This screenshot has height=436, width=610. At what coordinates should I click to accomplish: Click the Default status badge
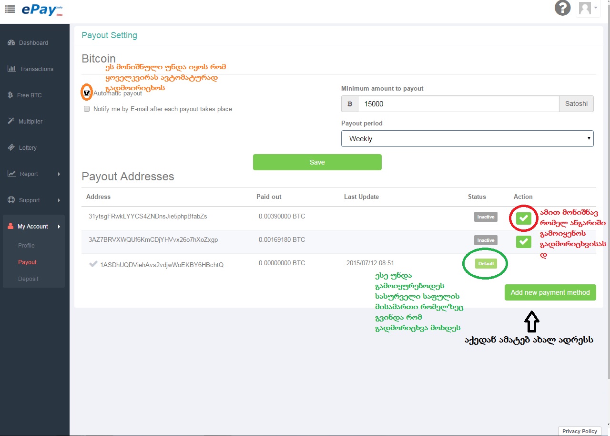pyautogui.click(x=486, y=263)
